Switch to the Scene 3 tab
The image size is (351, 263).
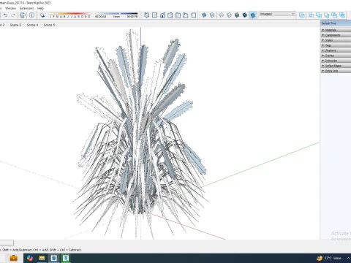(15, 25)
